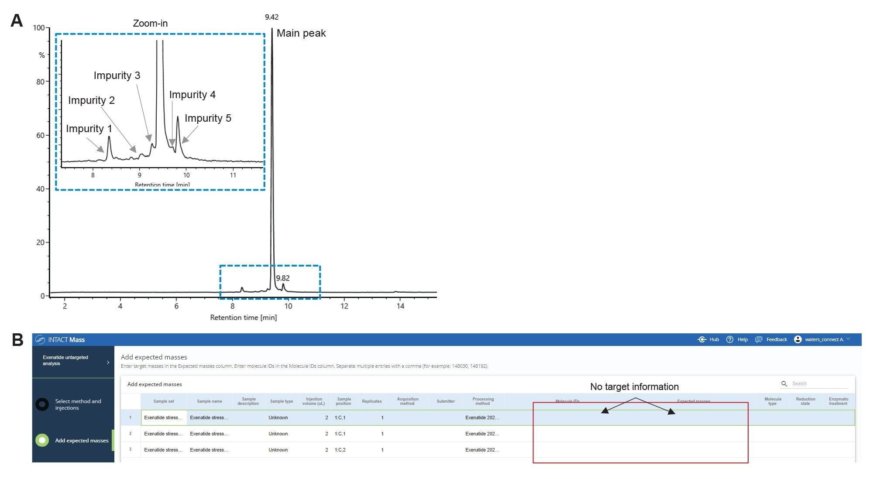This screenshot has width=873, height=479.
Task: Click 'Unknown' sample type in row 3
Action: click(278, 450)
